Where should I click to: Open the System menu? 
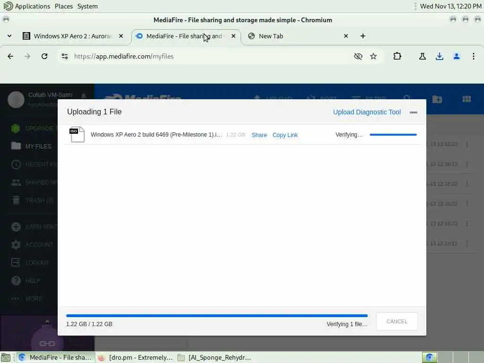87,6
